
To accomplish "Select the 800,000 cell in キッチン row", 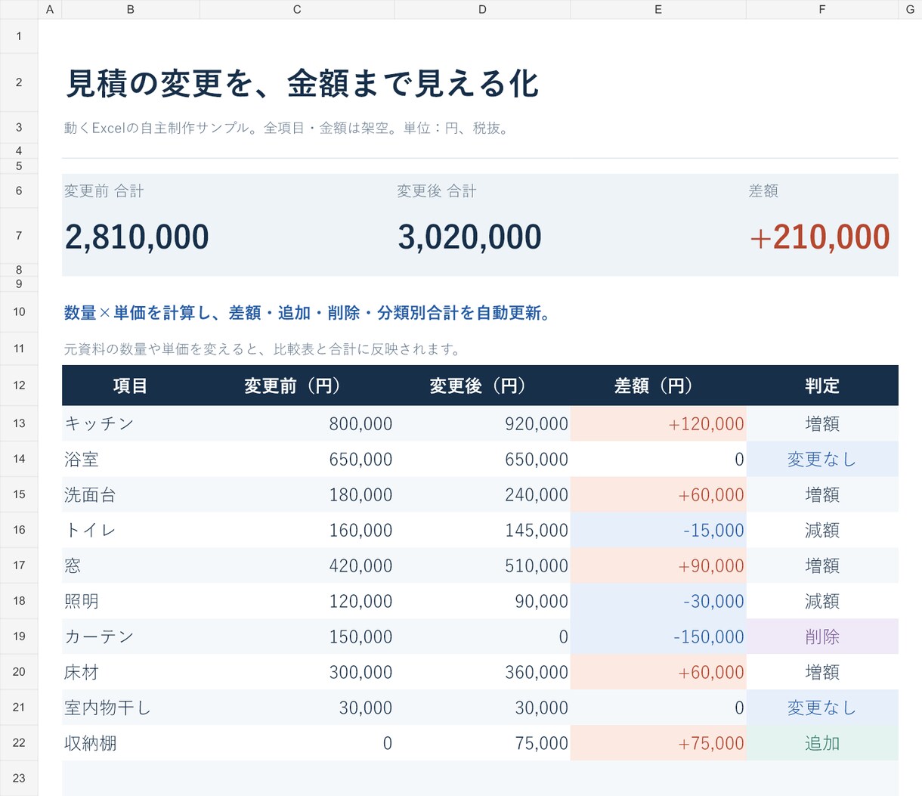I will pos(297,423).
